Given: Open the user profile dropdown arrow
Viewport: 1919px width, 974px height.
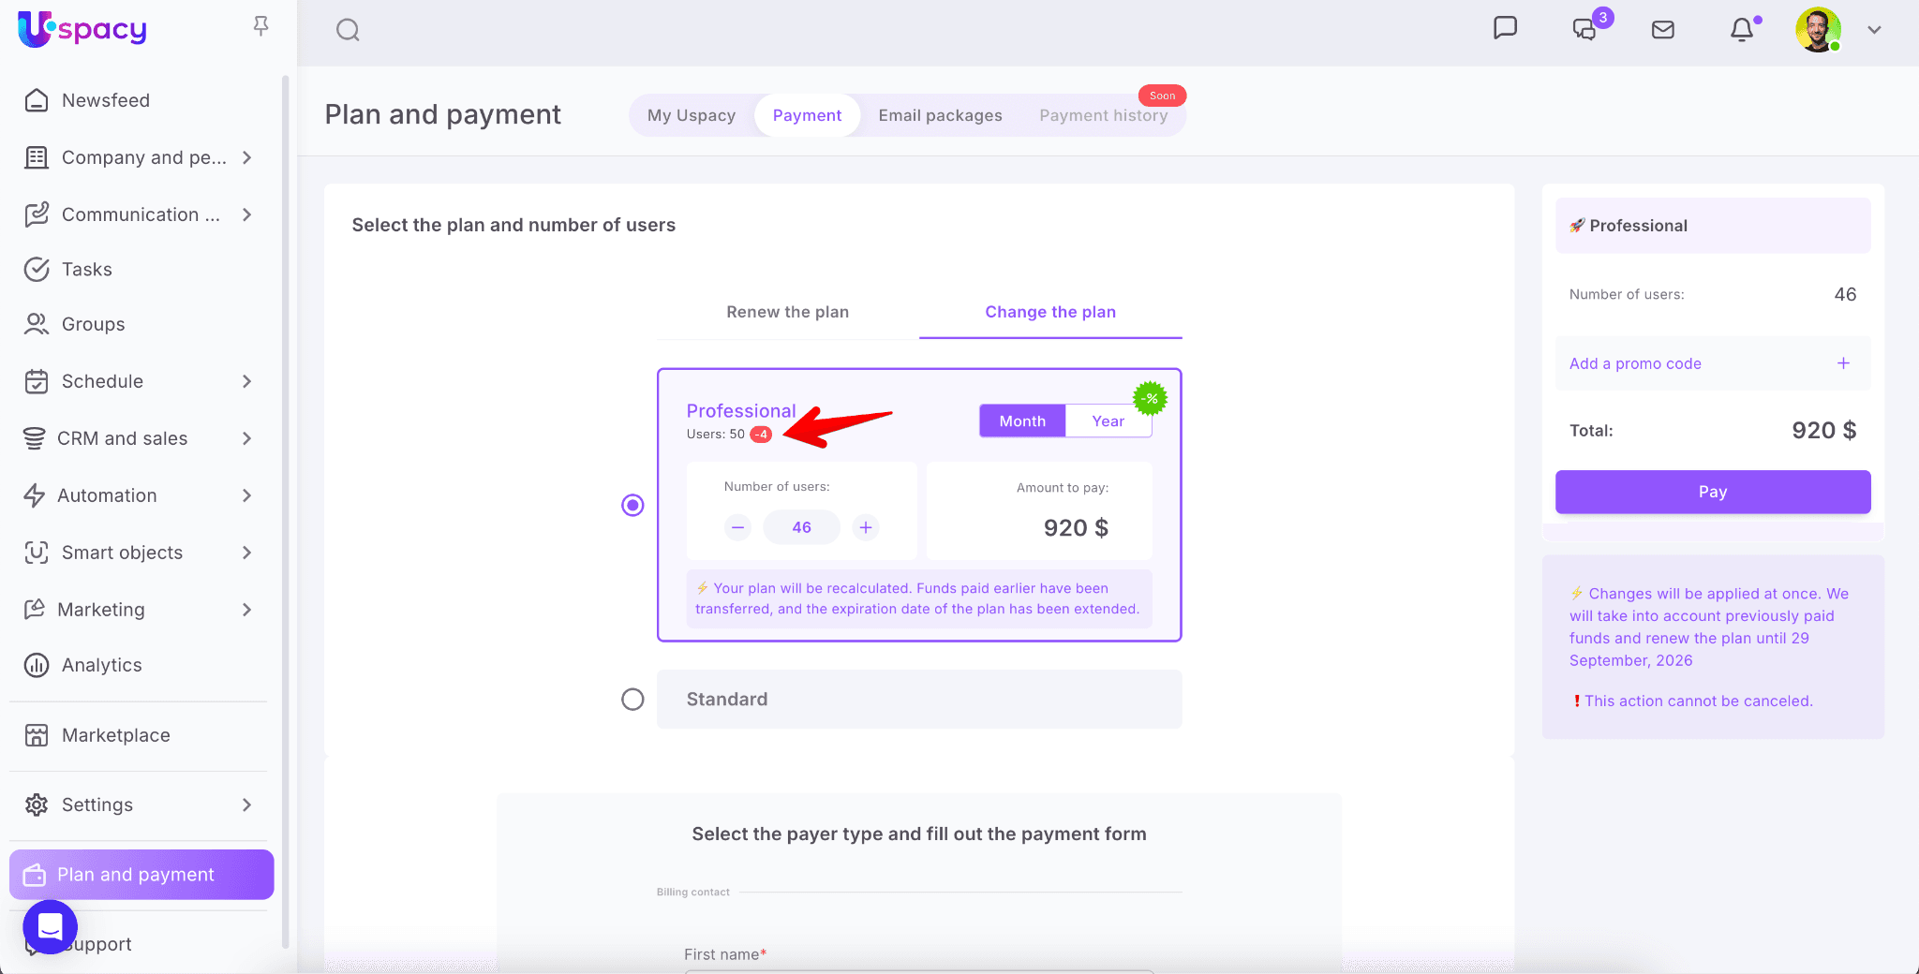Looking at the screenshot, I should [x=1874, y=30].
